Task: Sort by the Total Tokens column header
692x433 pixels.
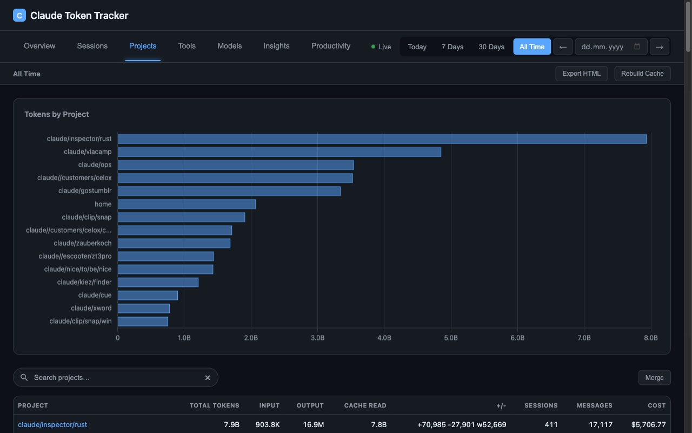Action: click(x=214, y=405)
